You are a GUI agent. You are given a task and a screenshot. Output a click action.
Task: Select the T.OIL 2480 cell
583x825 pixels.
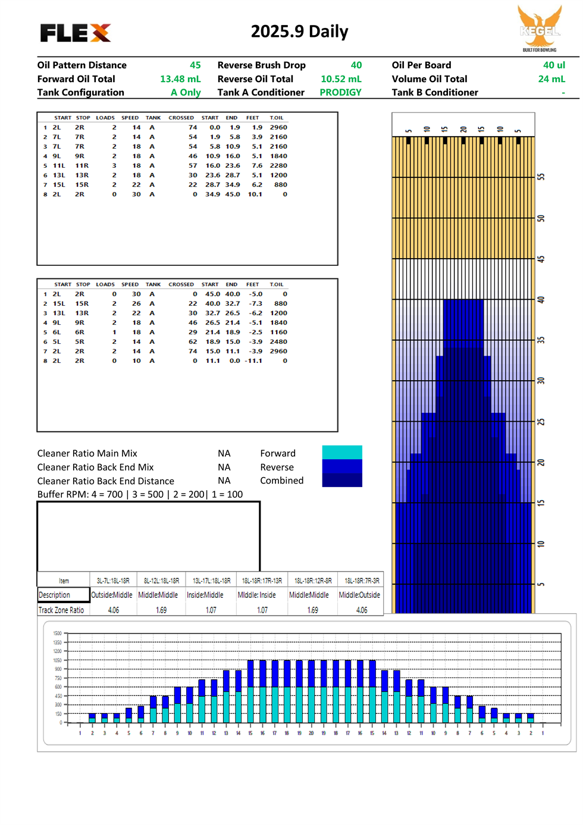click(x=278, y=342)
